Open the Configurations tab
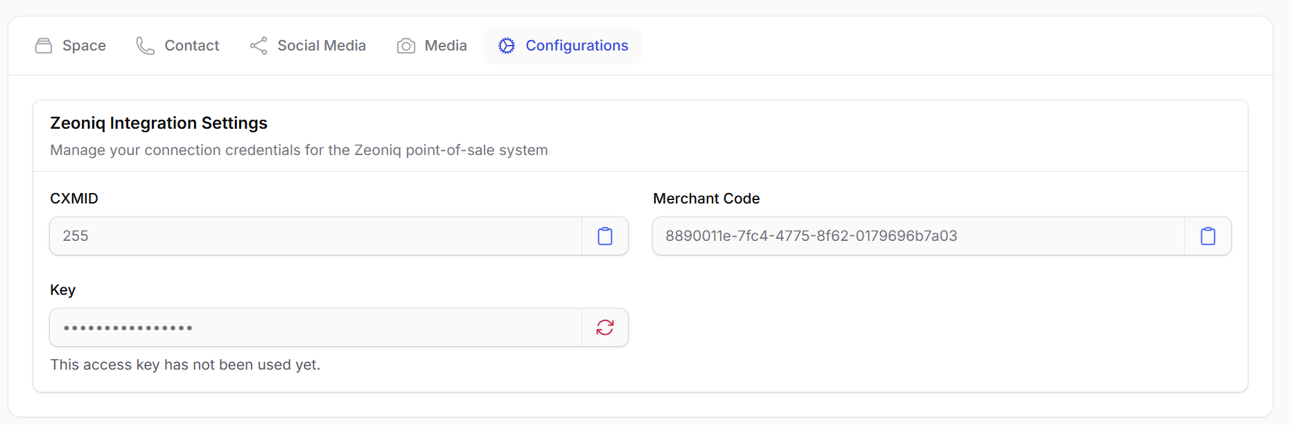Viewport: 1292px width, 425px height. click(563, 46)
